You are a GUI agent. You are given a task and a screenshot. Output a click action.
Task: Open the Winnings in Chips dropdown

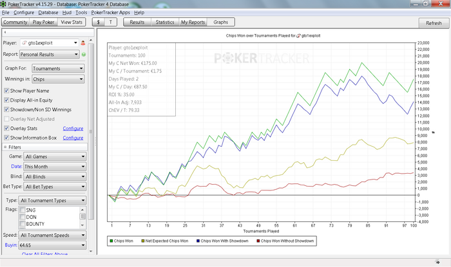click(x=58, y=79)
